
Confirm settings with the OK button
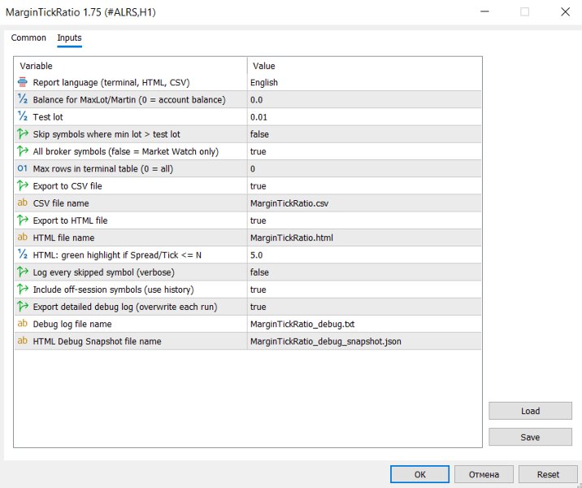419,474
